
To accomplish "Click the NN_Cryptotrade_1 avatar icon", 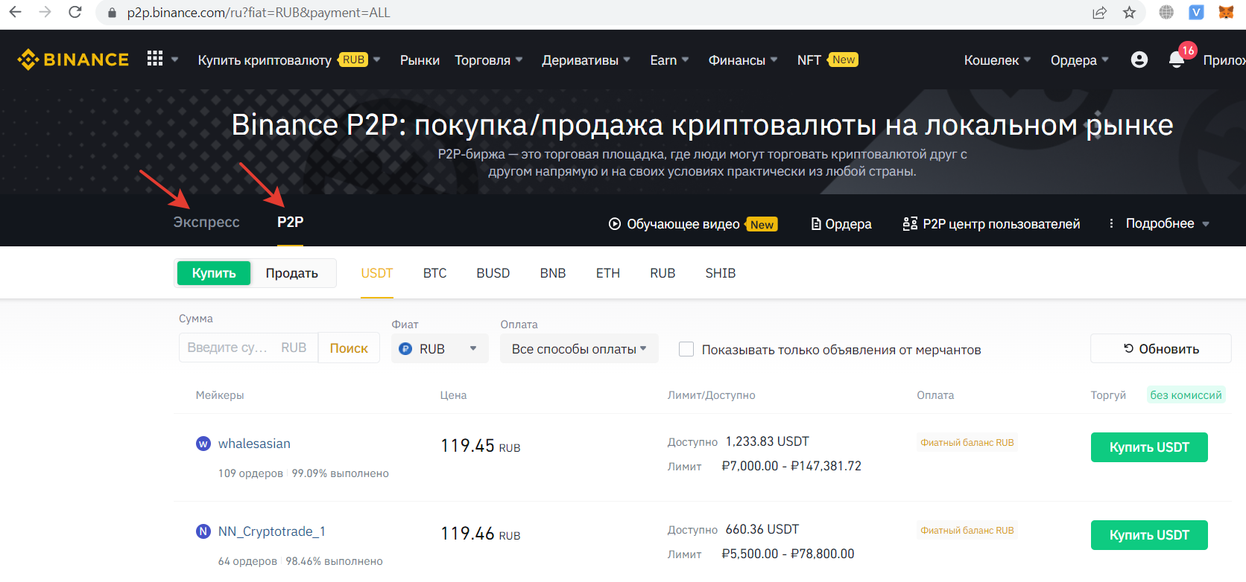I will (203, 531).
